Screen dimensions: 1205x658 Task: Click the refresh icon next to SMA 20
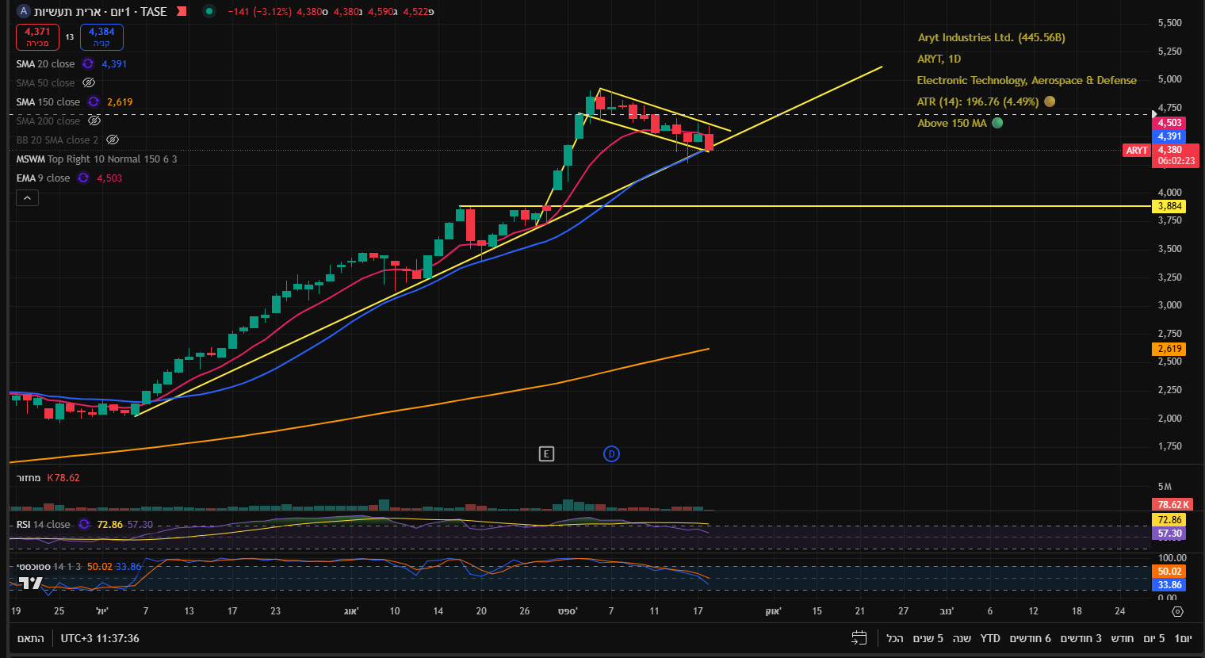pyautogui.click(x=88, y=63)
